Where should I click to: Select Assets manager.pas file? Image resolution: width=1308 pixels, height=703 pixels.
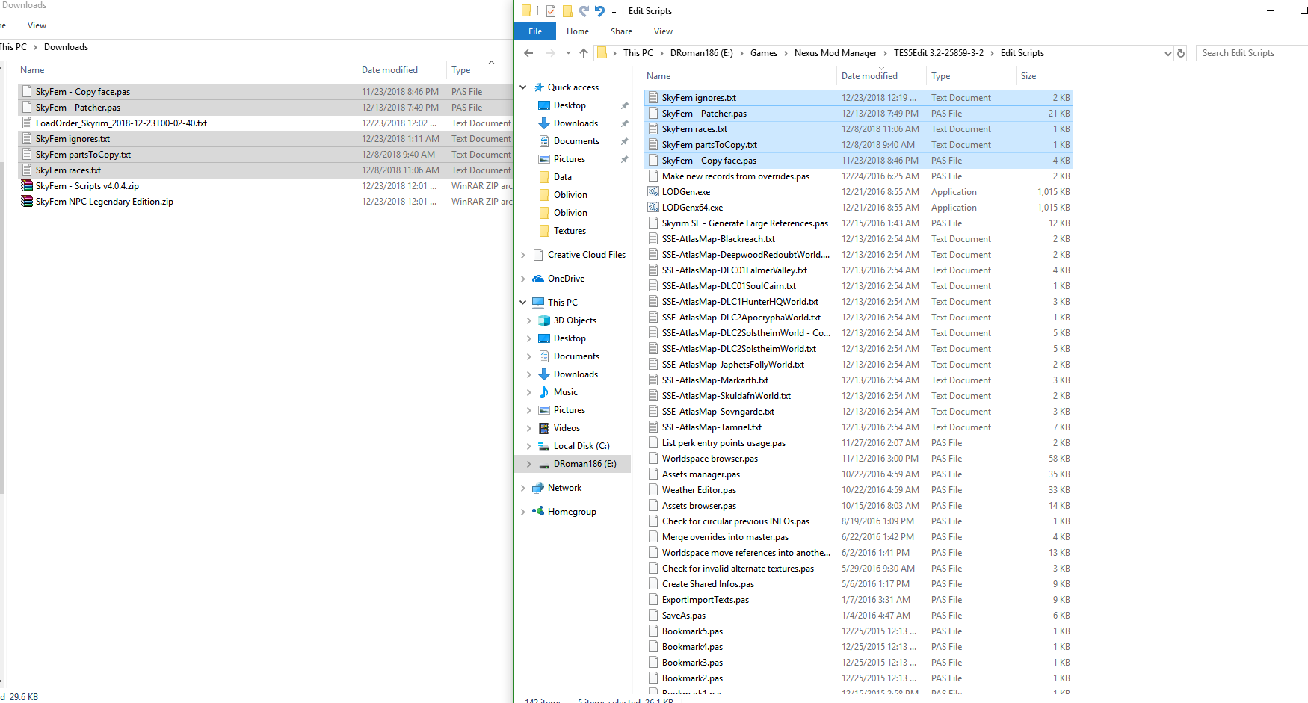pos(700,474)
